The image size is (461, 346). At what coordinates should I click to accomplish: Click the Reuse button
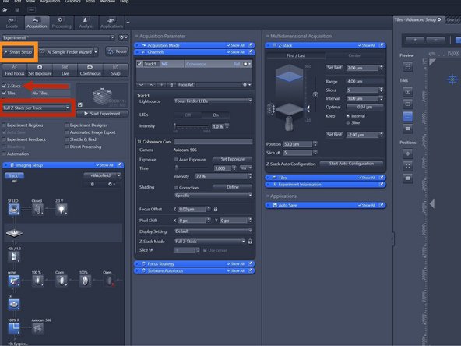coord(118,51)
